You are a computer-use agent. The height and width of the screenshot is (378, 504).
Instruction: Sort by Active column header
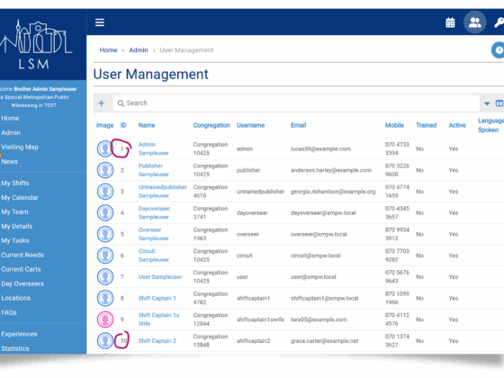tap(457, 125)
